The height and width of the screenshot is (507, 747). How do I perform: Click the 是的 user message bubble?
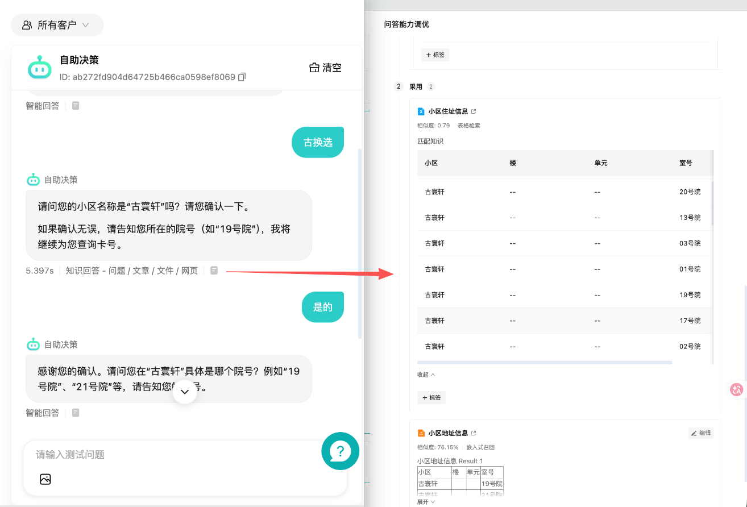coord(322,307)
